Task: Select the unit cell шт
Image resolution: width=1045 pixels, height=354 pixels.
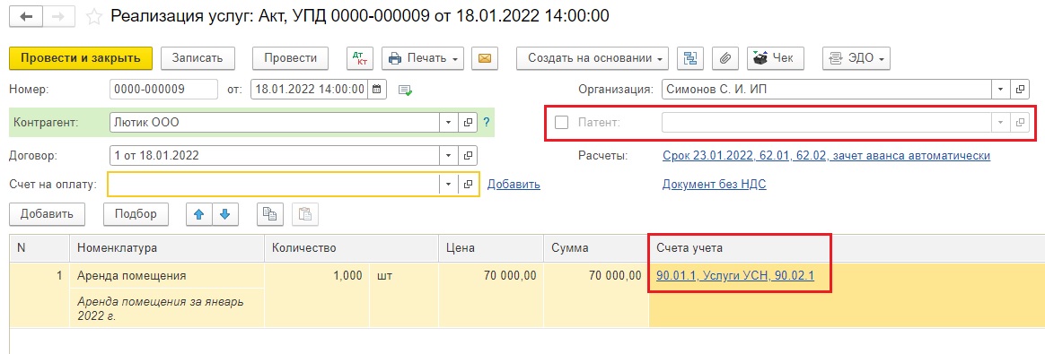Action: pos(404,275)
